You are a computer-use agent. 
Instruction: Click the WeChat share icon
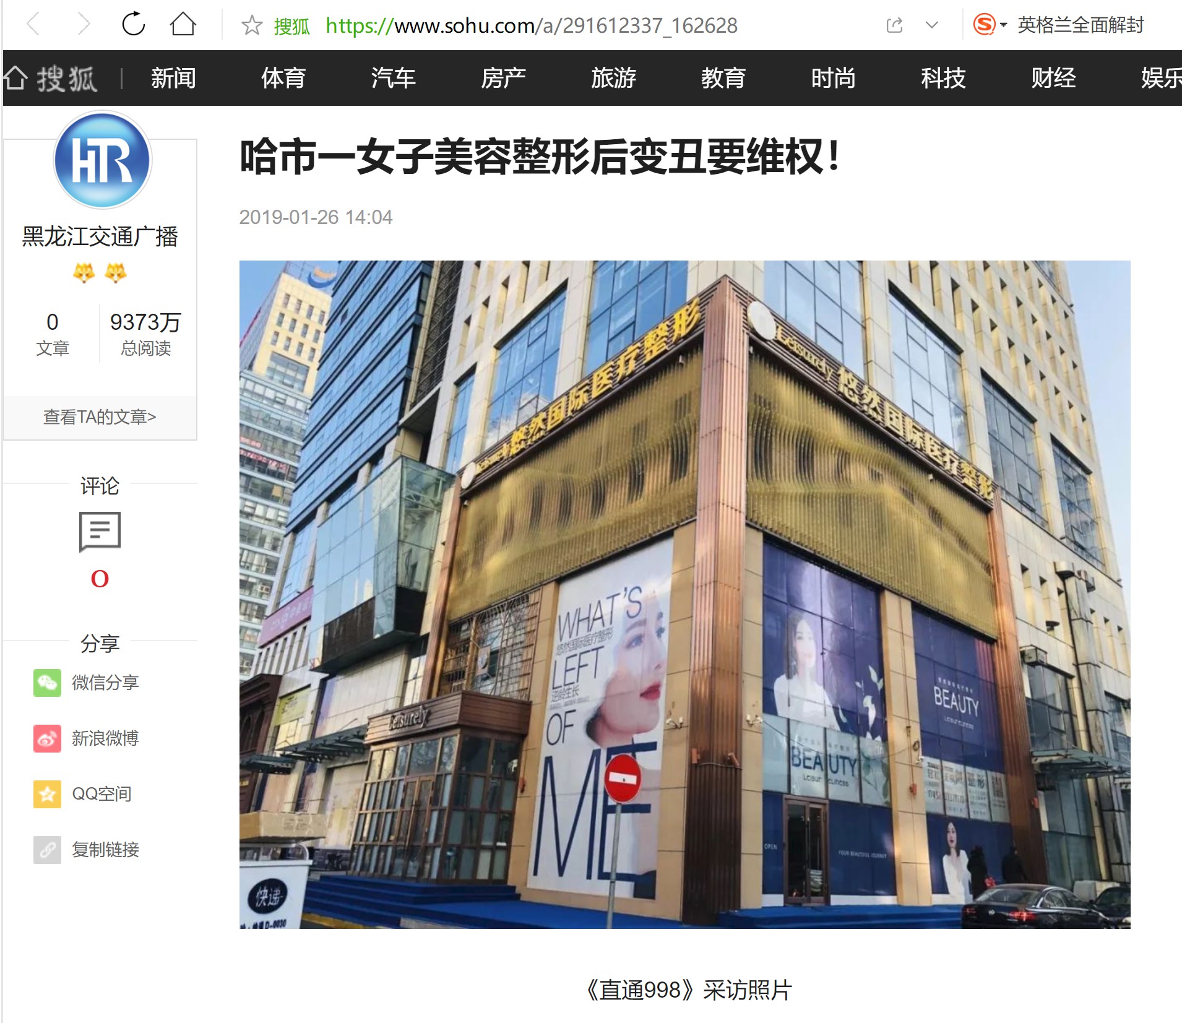(x=47, y=683)
